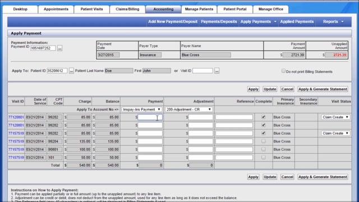Open Claims/Billing tab

tap(127, 9)
